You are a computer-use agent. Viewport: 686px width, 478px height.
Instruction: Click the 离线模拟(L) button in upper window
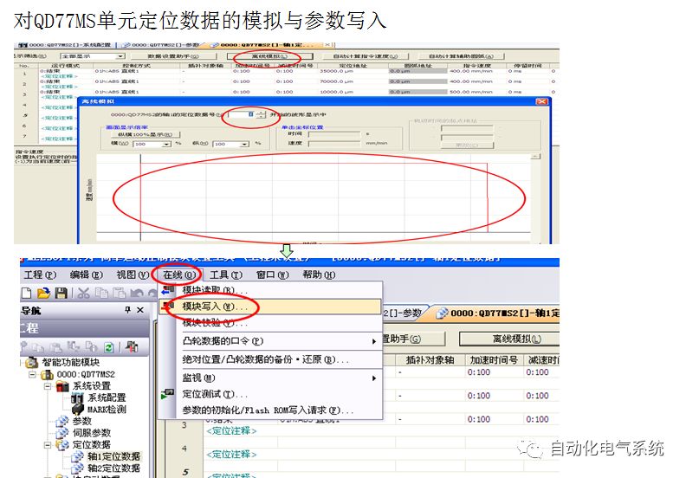pos(268,56)
